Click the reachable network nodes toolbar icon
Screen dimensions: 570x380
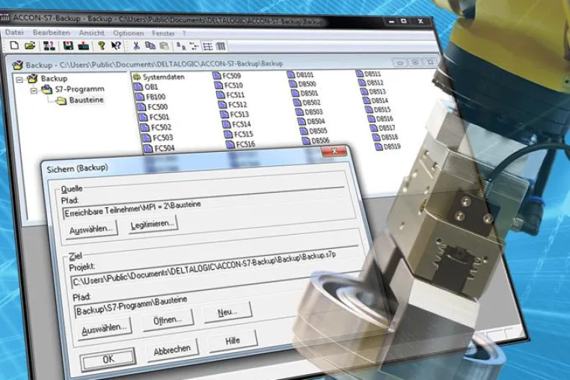[49, 46]
